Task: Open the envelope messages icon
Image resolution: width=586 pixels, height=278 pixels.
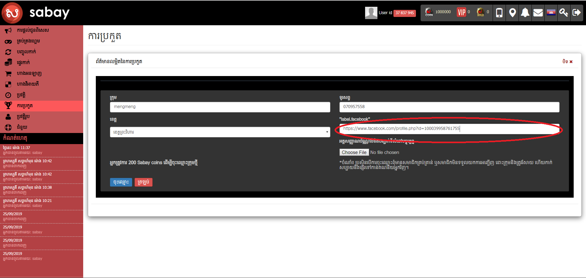Action: click(x=538, y=13)
